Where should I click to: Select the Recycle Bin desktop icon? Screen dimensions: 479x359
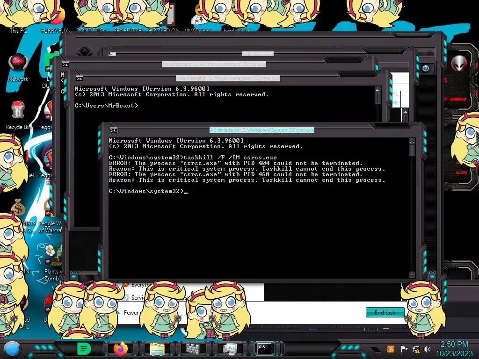pos(18,115)
